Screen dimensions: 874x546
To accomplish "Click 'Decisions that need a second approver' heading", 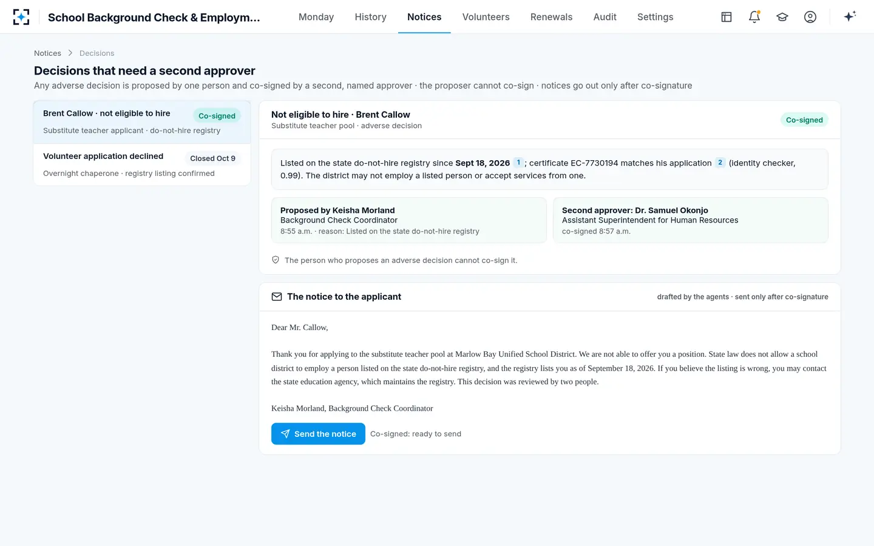I will (x=144, y=71).
